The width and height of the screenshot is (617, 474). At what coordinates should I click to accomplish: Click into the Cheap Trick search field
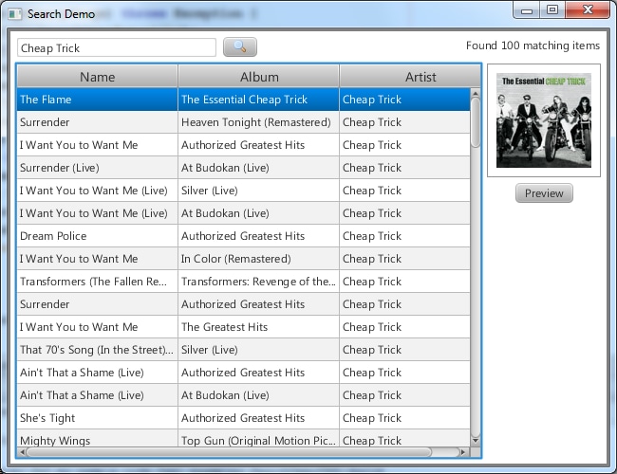point(117,47)
